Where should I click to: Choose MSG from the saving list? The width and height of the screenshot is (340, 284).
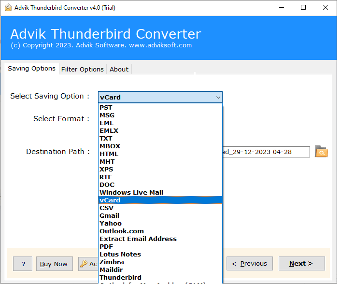pyautogui.click(x=160, y=115)
